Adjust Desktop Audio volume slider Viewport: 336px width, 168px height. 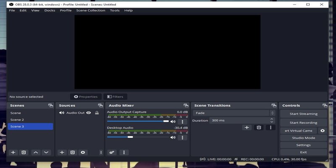pyautogui.click(x=138, y=137)
